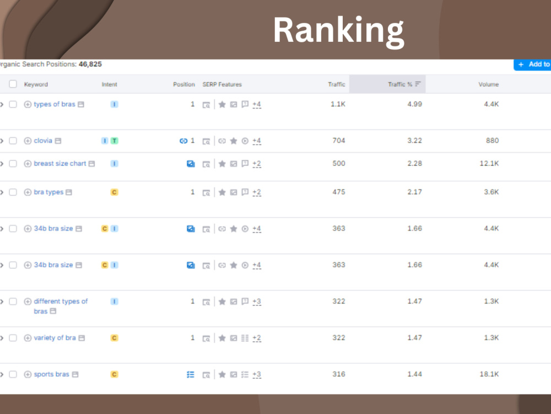551x414 pixels.
Task: Open SERP snapshot icon after variety of bra
Action: point(82,338)
